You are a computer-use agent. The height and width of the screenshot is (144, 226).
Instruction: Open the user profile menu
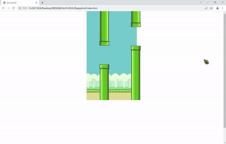[217, 8]
